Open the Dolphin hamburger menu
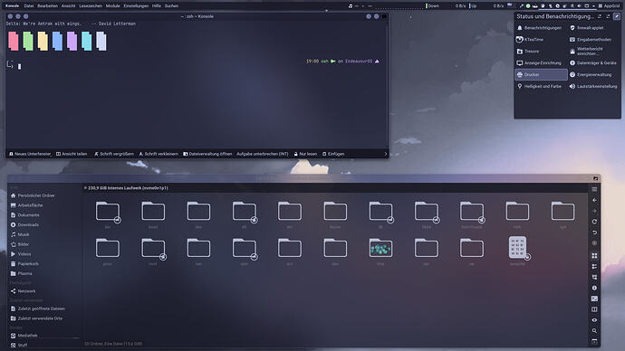The width and height of the screenshot is (625, 351). pos(594,189)
